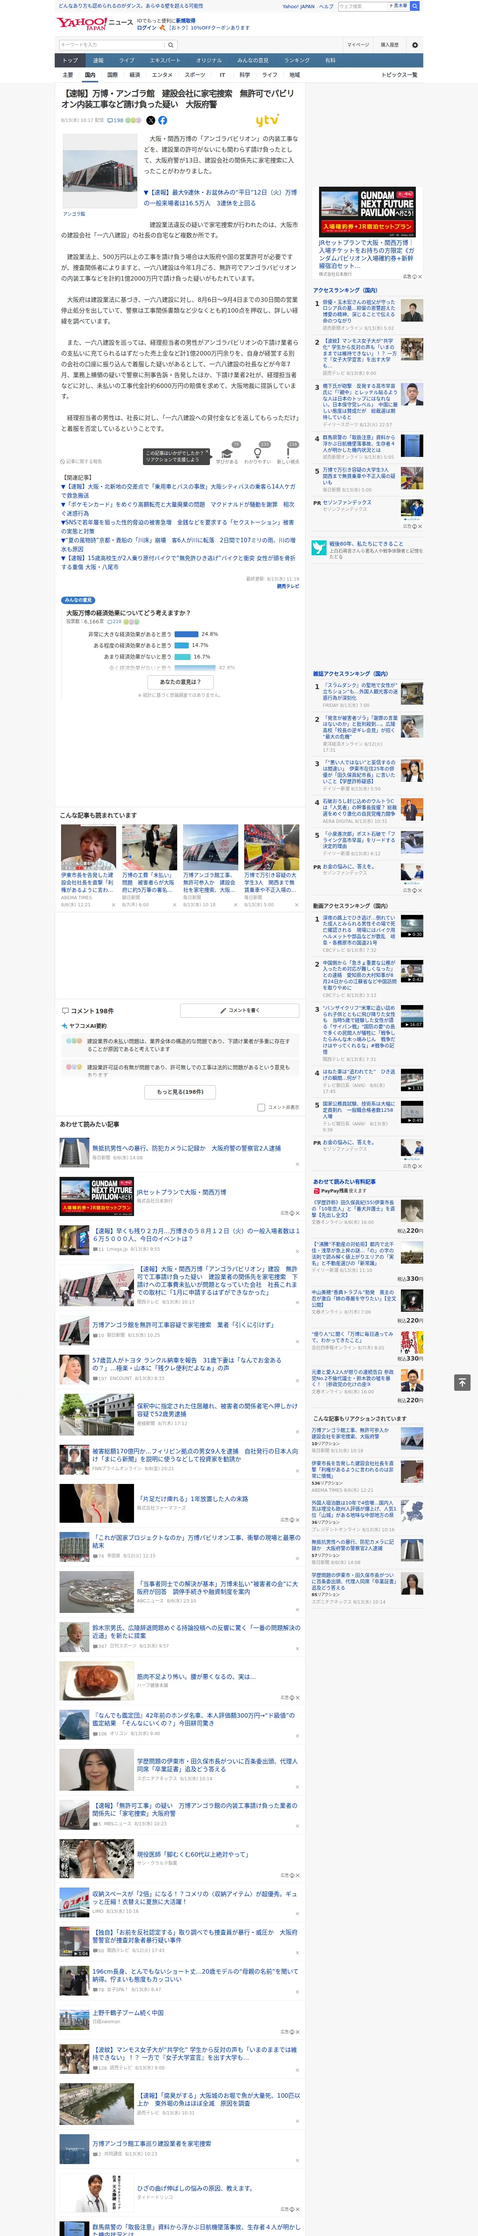Open related link about ポケモンカード resale
This screenshot has width=478, height=2236.
pyautogui.click(x=178, y=509)
